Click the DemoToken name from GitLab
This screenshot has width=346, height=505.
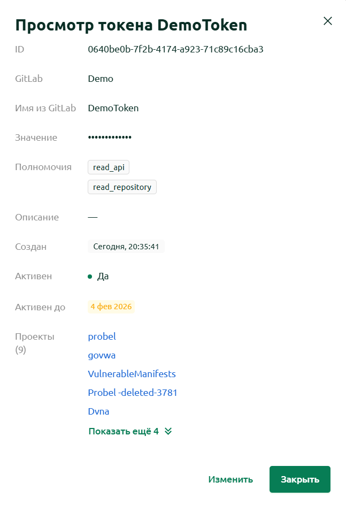coord(113,108)
